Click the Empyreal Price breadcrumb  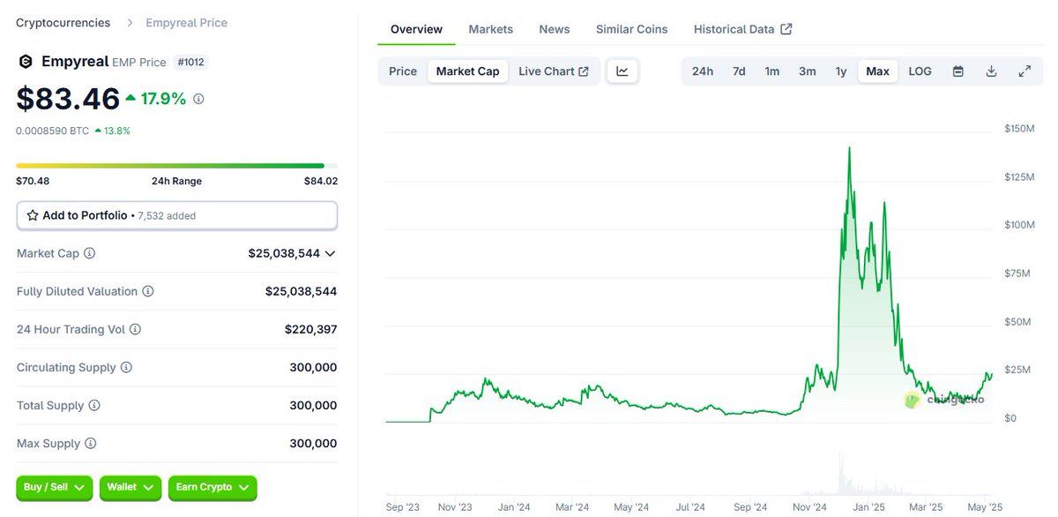(x=186, y=23)
